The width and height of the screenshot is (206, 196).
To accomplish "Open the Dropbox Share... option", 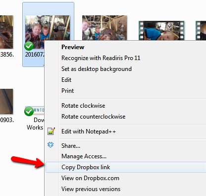I will (71, 146).
